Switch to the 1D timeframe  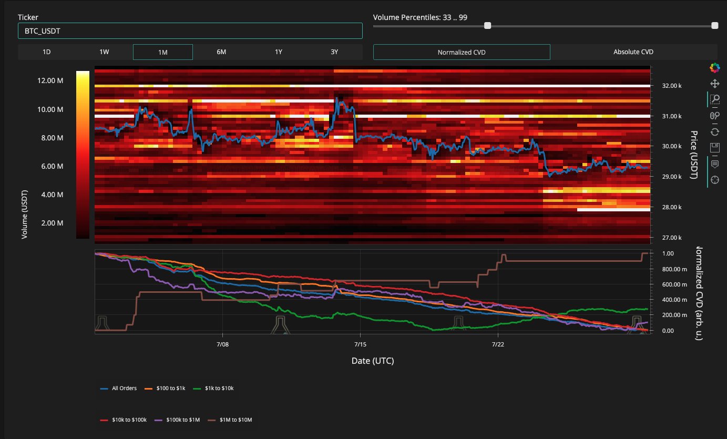[47, 52]
